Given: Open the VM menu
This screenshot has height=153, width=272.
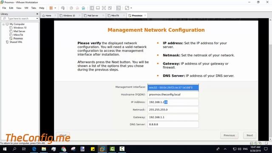Looking at the screenshot, I should (x=26, y=8).
